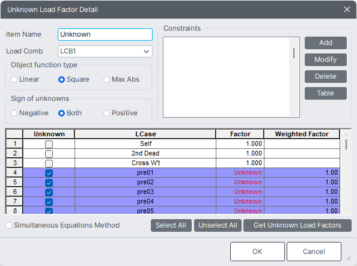Click the Weighted Factor cell for pre02
Screen dimensions: 357x266
pos(302,183)
